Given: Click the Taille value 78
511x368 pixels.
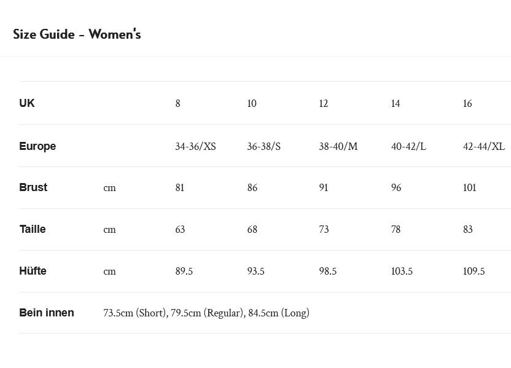Looking at the screenshot, I should coord(396,229).
